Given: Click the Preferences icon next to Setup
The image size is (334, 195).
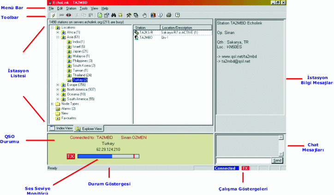Looking at the screenshot, I should coord(136,15).
